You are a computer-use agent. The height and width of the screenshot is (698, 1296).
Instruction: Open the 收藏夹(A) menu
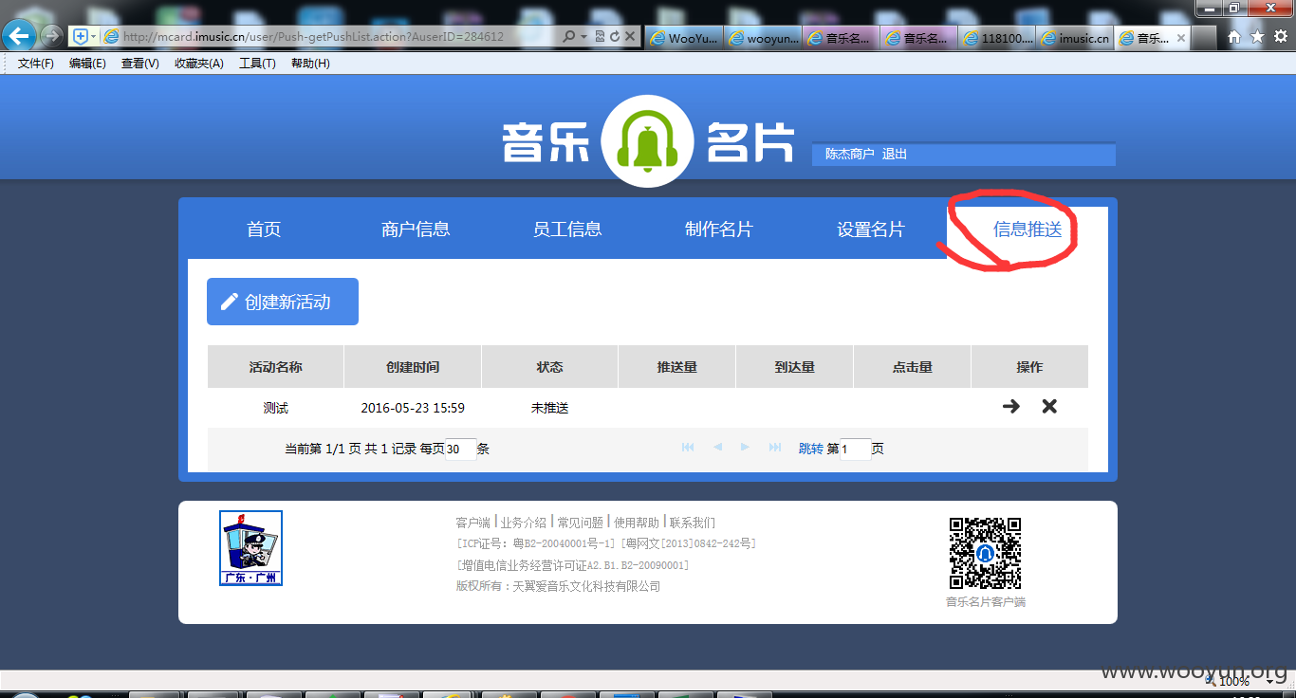point(198,64)
